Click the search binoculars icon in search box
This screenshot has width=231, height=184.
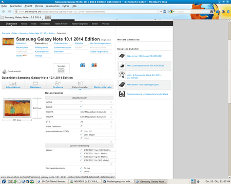click(211, 12)
